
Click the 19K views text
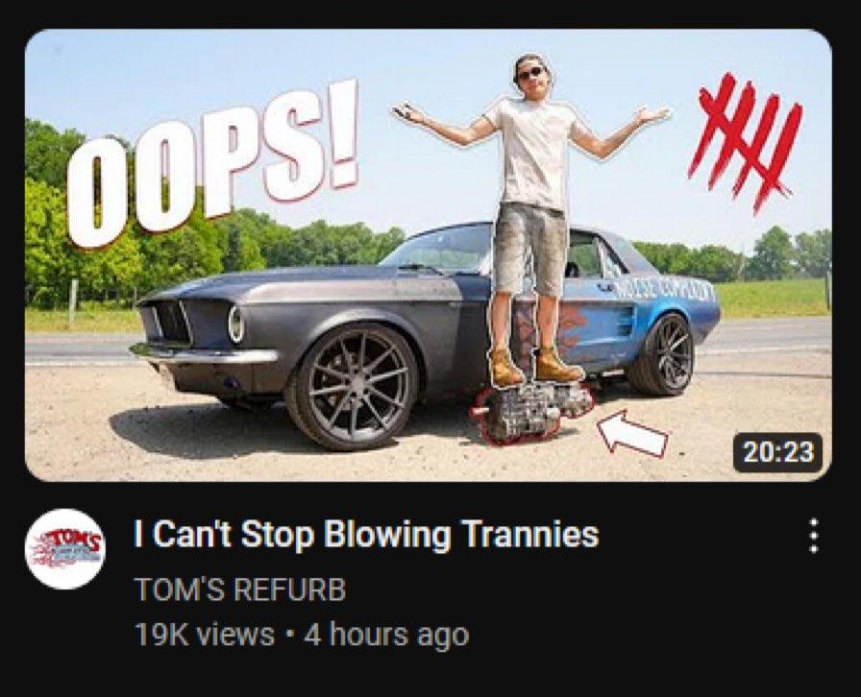coord(205,635)
